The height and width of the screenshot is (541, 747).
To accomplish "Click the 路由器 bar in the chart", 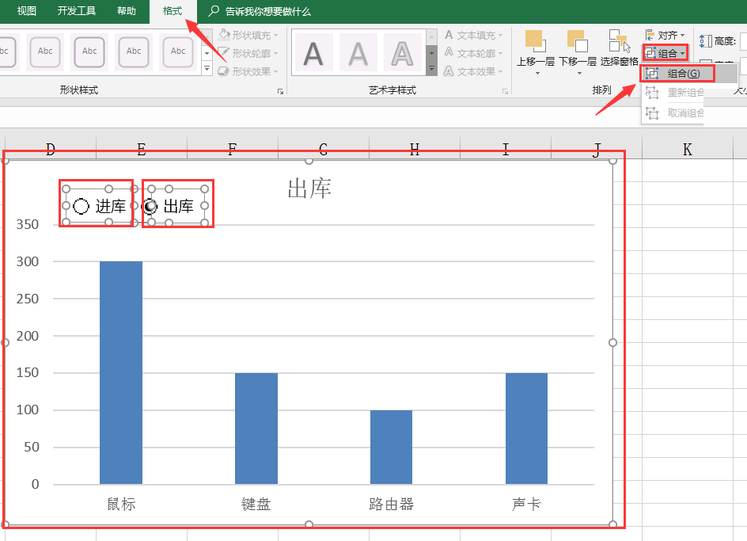I will (x=391, y=447).
